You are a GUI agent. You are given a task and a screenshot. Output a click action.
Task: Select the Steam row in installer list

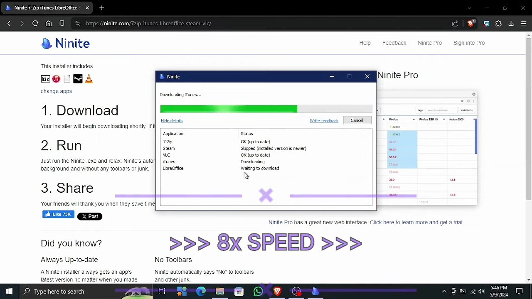click(266, 148)
